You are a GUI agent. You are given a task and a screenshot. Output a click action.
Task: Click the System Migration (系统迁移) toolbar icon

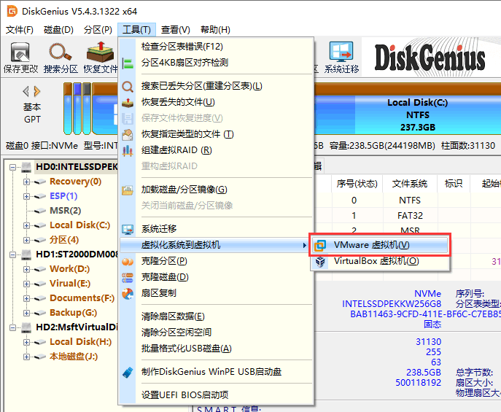point(341,58)
